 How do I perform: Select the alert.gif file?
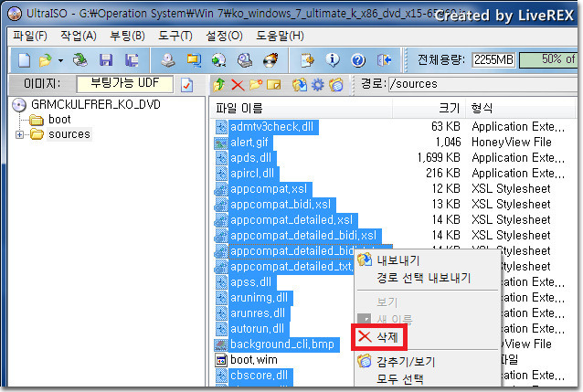point(249,143)
